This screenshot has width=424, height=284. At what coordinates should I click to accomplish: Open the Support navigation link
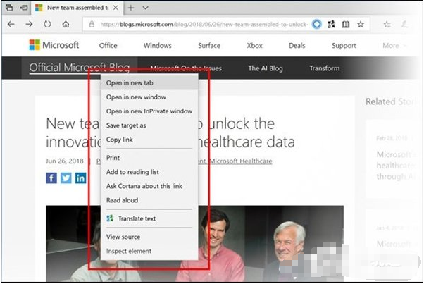coord(344,46)
